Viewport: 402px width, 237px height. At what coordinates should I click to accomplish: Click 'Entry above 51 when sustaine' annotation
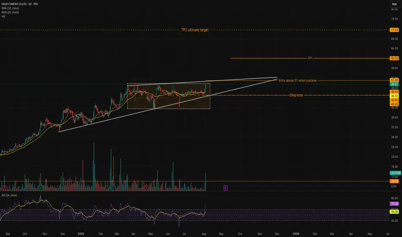pos(297,81)
